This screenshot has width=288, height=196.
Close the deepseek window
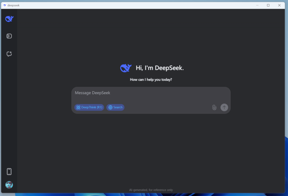coord(279,5)
